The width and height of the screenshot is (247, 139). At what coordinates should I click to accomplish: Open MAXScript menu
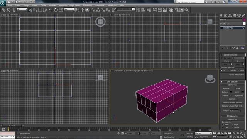click(x=112, y=5)
